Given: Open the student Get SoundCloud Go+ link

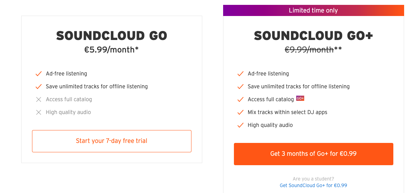Looking at the screenshot, I should tap(313, 185).
